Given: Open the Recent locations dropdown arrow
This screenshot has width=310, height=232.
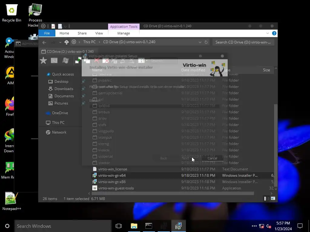Looking at the screenshot, I should coord(60,42).
